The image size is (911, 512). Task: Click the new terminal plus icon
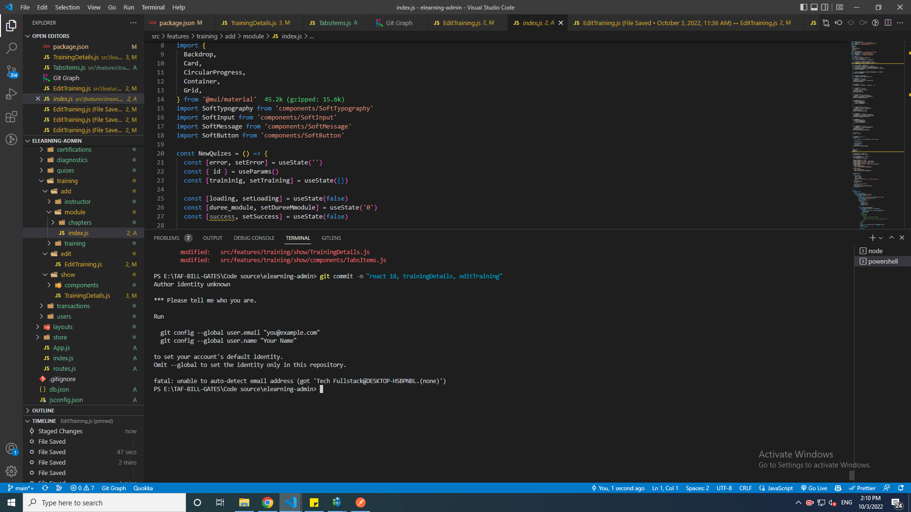point(872,238)
